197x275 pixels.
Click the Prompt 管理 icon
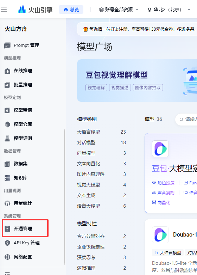[x=7, y=45]
